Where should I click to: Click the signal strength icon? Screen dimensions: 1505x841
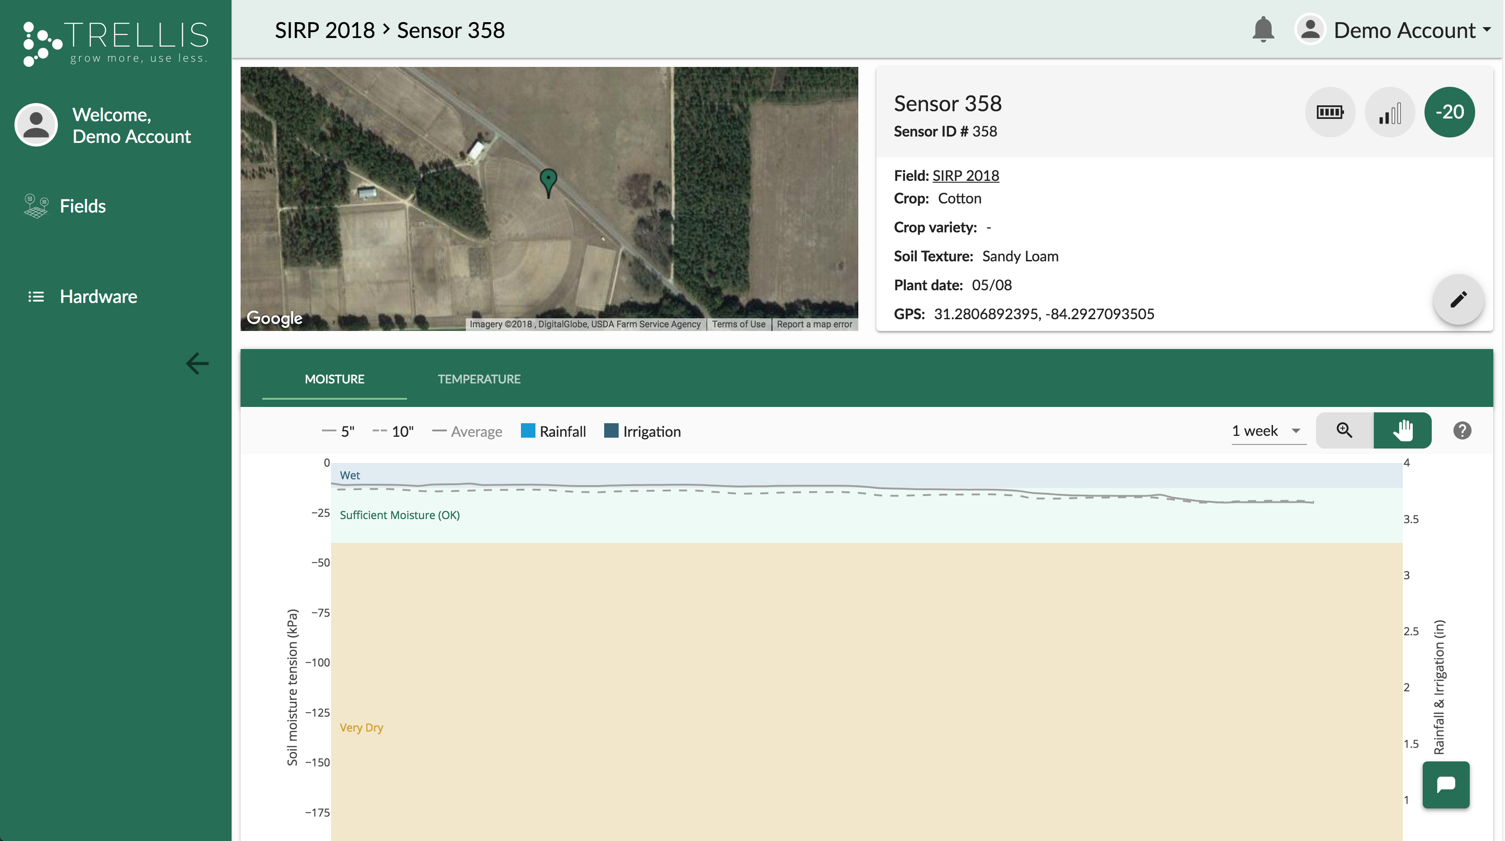(x=1389, y=112)
